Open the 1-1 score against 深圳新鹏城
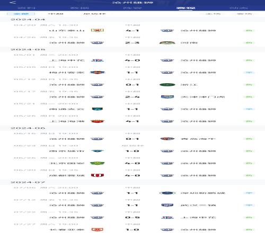Screen dimensions: 265x233 pyautogui.click(x=132, y=193)
